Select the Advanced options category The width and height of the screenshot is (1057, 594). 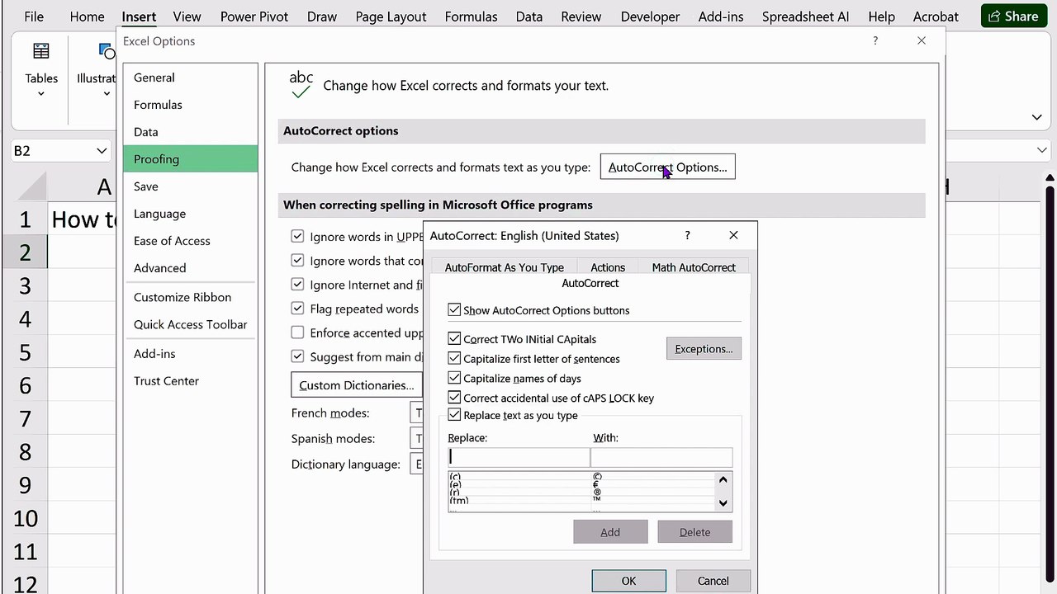tap(191, 268)
